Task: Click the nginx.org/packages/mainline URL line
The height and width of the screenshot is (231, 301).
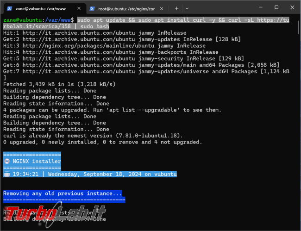Action: [104, 46]
